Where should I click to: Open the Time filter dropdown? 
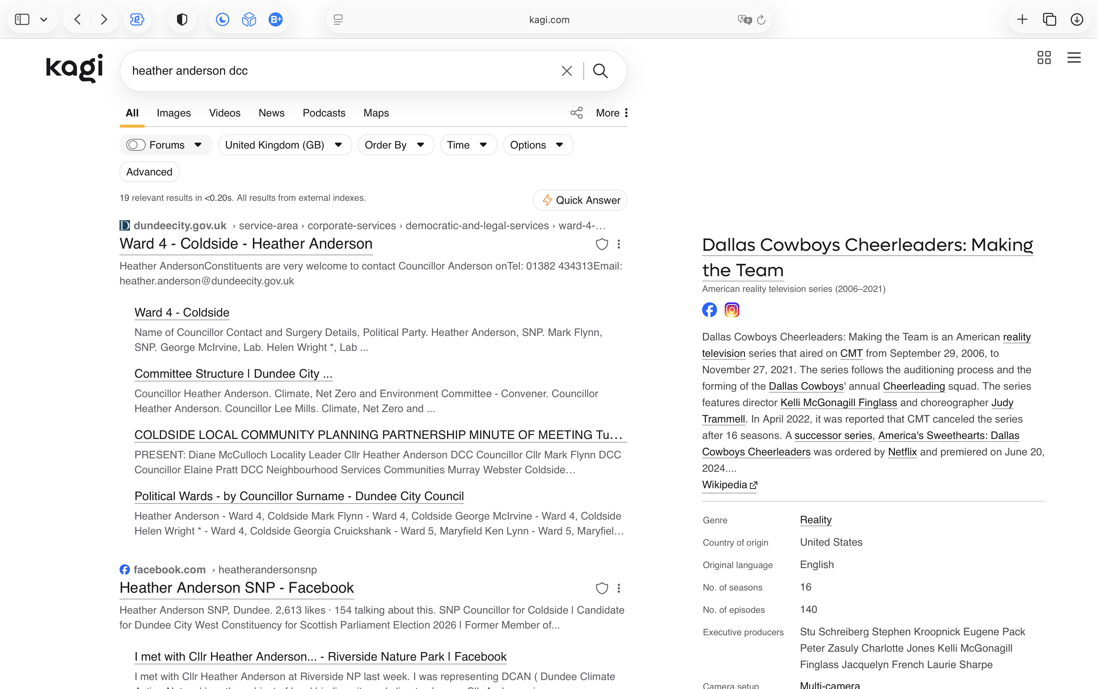pyautogui.click(x=468, y=145)
